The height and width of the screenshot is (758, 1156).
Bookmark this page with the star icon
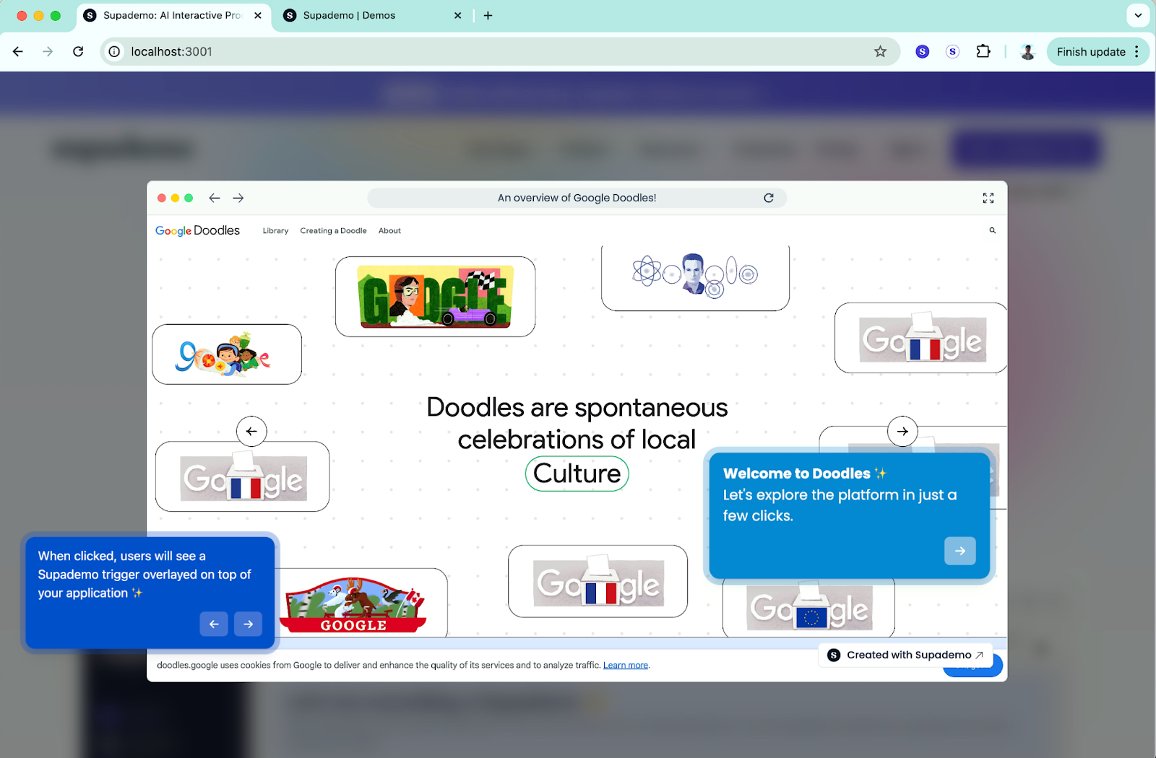click(880, 51)
